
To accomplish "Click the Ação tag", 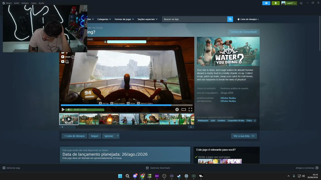I will coord(213,120).
